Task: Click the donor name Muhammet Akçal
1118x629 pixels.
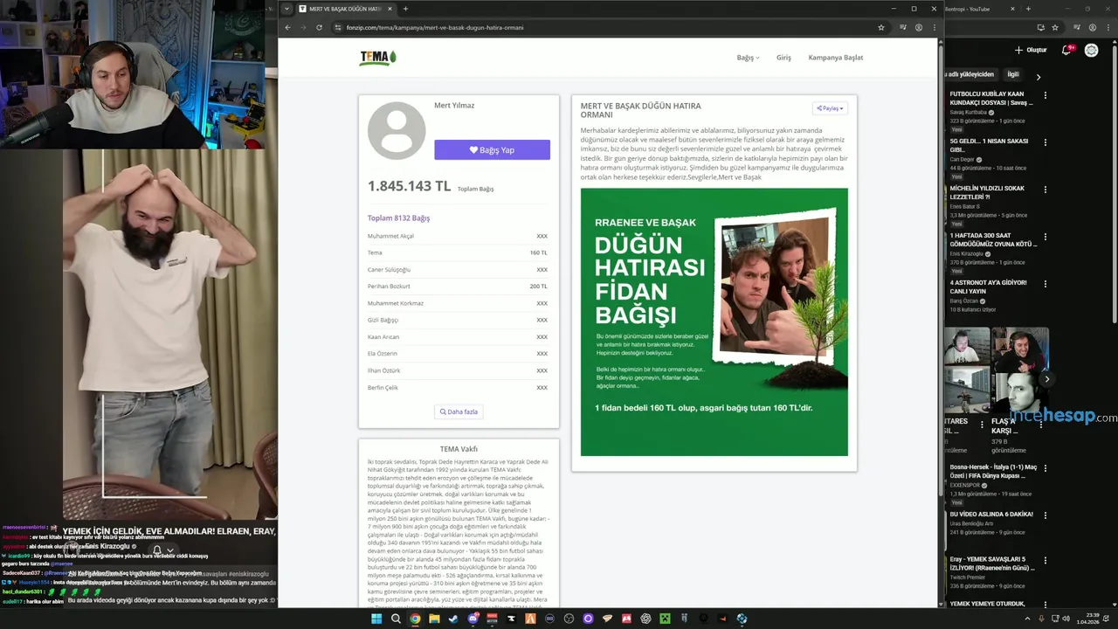Action: [390, 236]
